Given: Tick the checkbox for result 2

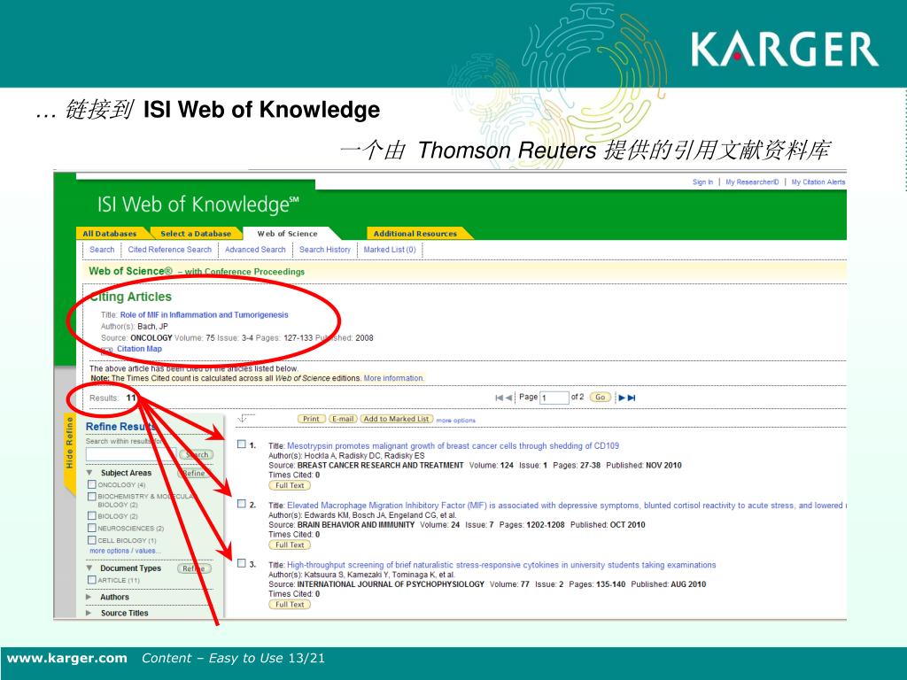Looking at the screenshot, I should point(242,504).
